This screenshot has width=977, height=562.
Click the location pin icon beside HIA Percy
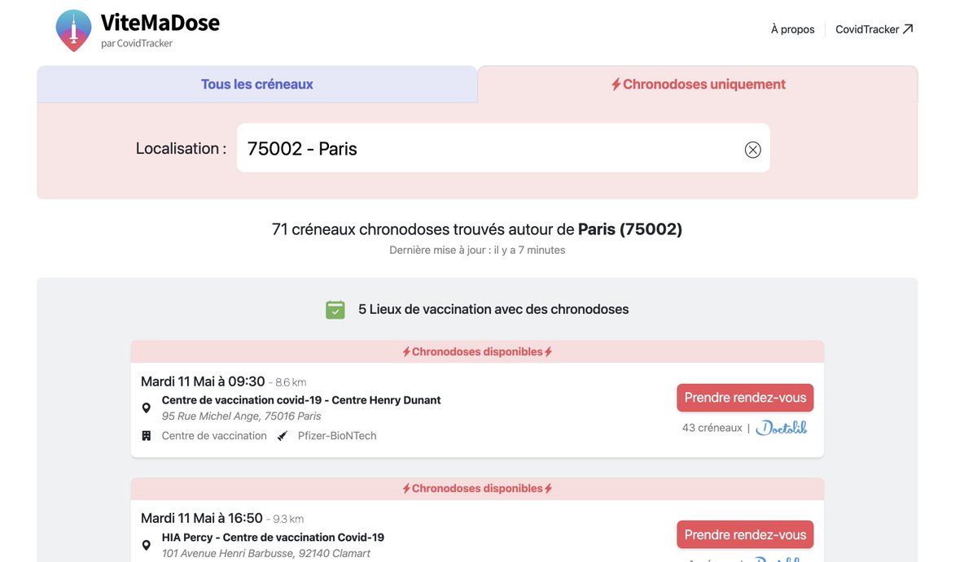click(147, 545)
